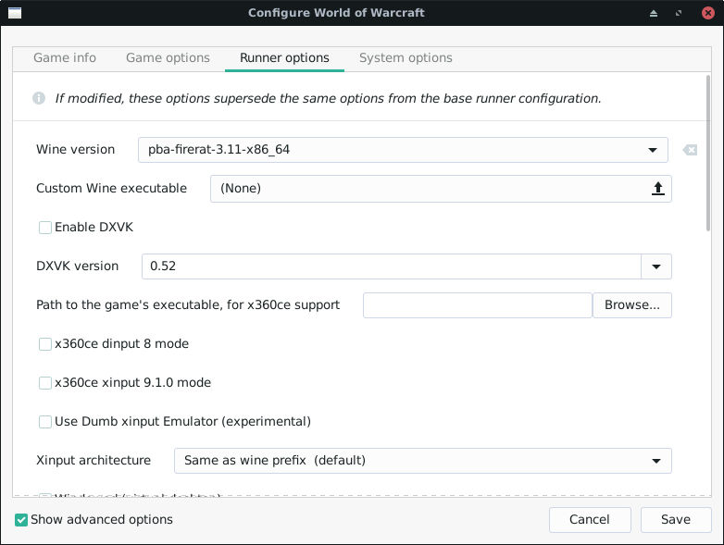Click the 'DXVK version' label

pos(78,266)
